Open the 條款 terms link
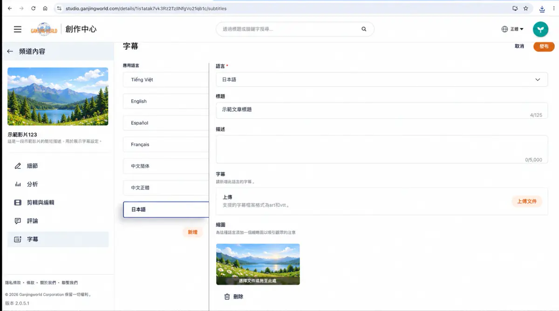 pyautogui.click(x=30, y=283)
